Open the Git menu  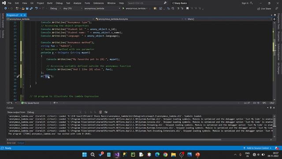click(x=32, y=3)
